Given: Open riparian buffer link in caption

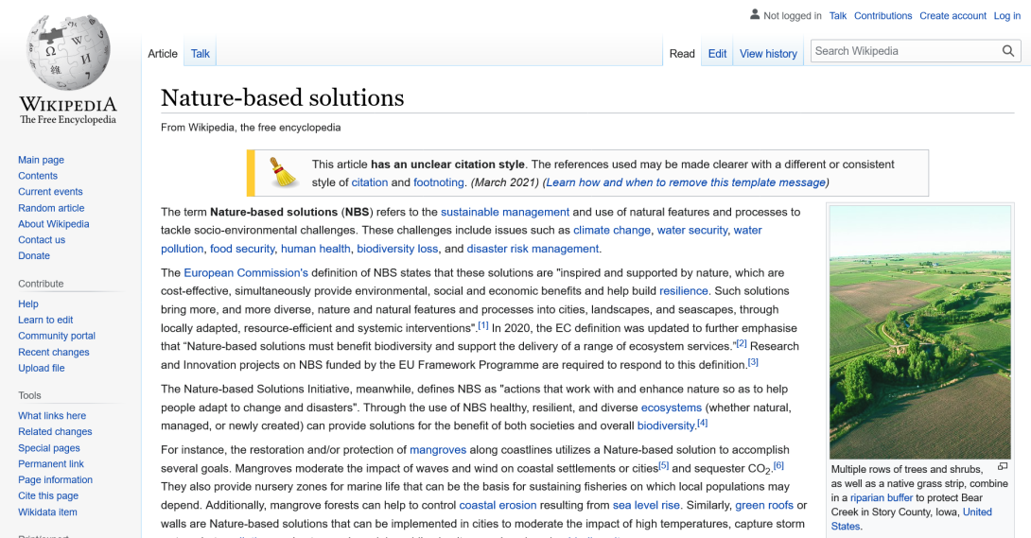Looking at the screenshot, I should (882, 498).
